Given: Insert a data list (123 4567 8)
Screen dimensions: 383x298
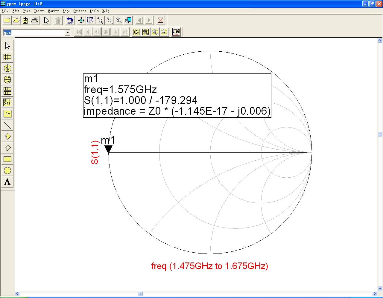Looking at the screenshot, I should click(7, 102).
